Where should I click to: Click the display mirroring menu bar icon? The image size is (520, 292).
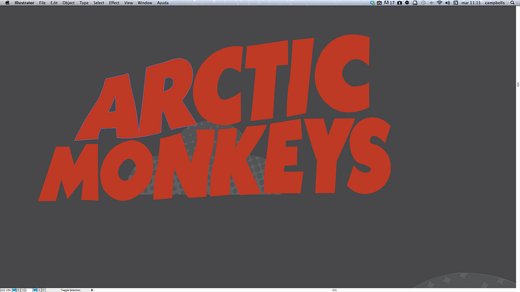click(415, 3)
